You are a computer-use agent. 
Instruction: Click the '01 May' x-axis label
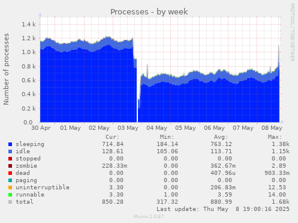click(x=70, y=128)
